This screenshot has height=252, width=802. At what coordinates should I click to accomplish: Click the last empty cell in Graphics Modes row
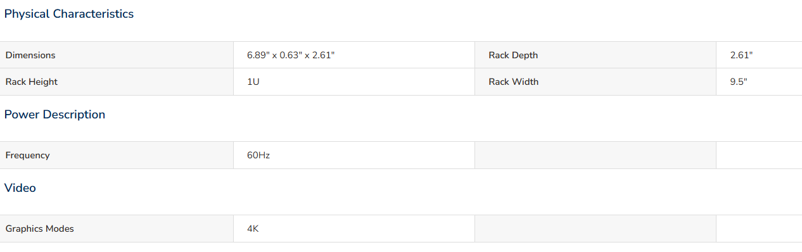[x=759, y=229]
